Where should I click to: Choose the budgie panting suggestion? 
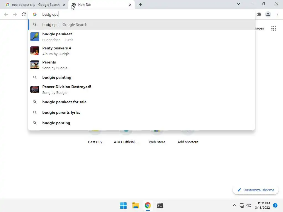[x=141, y=123]
